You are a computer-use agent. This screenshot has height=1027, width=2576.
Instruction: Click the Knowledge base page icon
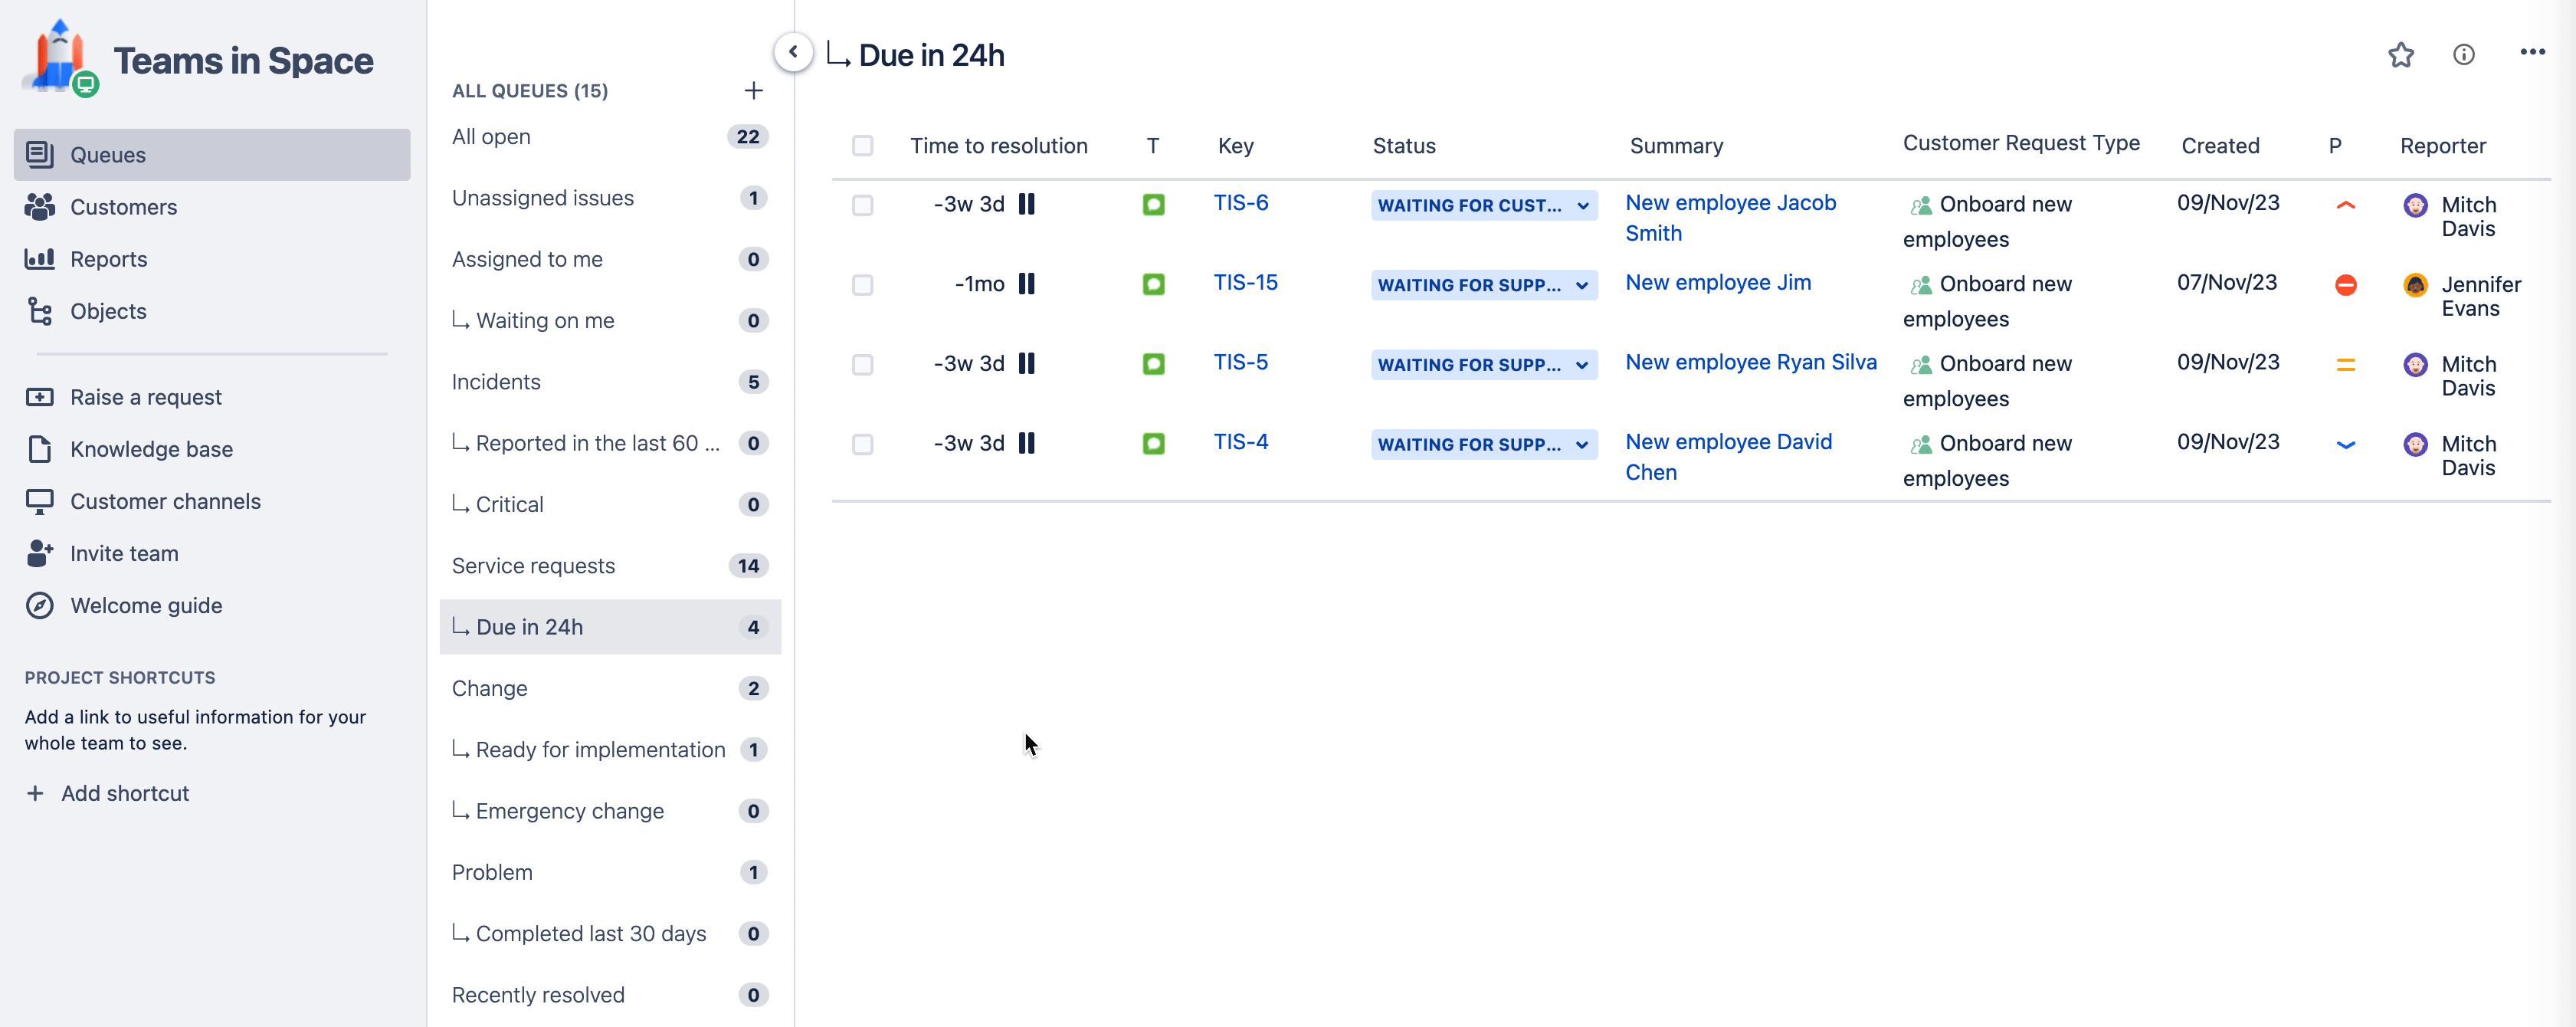[40, 449]
